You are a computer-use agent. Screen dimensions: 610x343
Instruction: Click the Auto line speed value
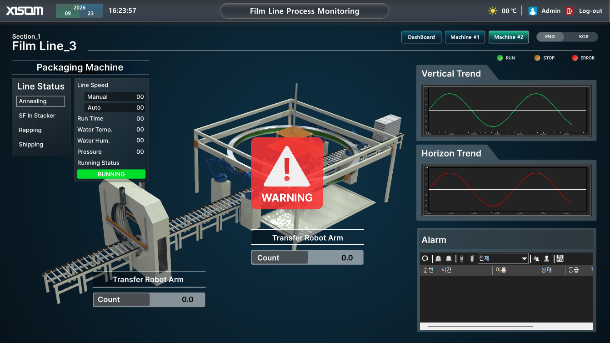point(140,107)
